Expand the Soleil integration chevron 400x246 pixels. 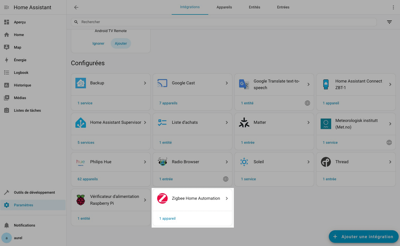[x=309, y=162]
